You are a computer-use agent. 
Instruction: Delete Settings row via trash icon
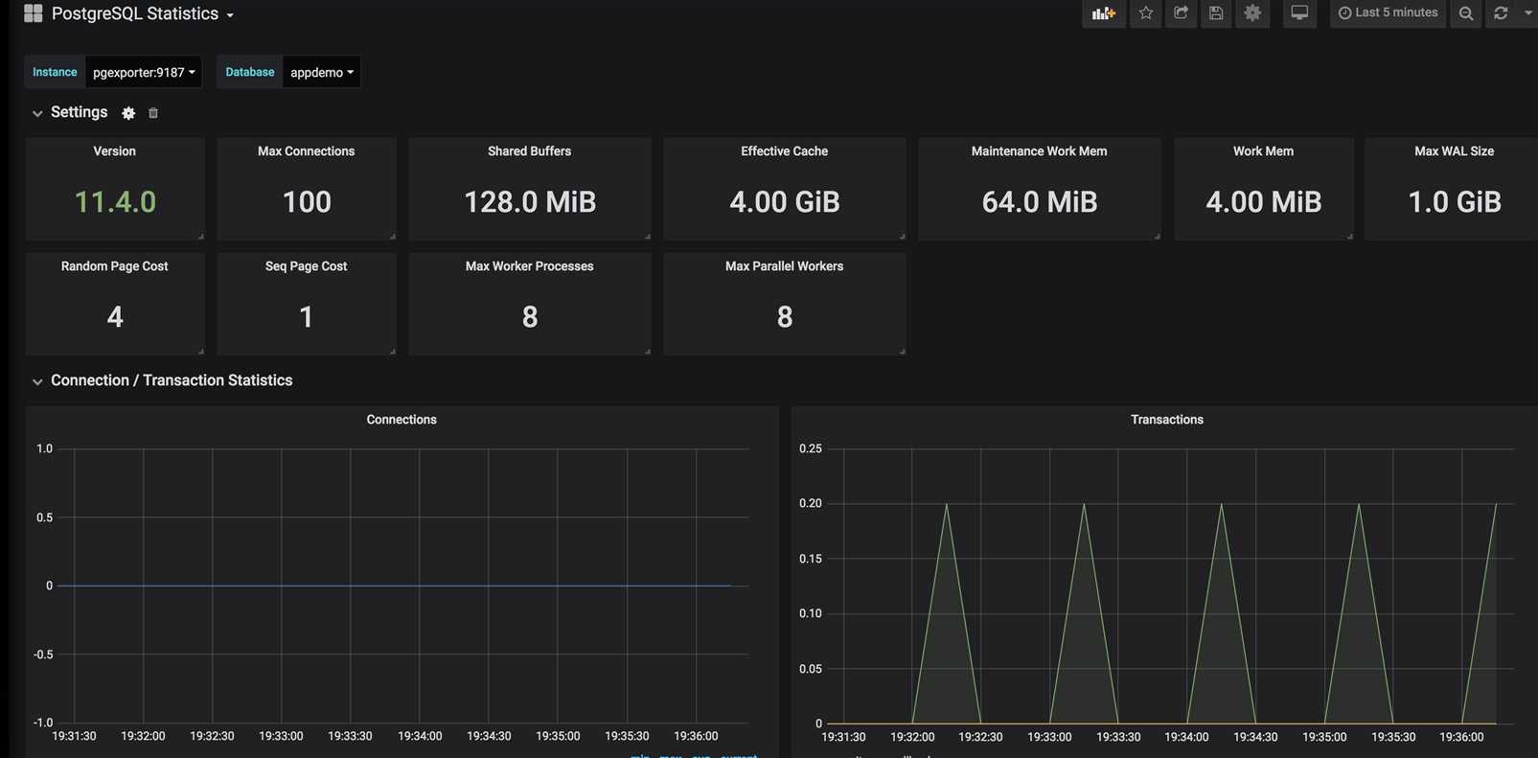[153, 113]
